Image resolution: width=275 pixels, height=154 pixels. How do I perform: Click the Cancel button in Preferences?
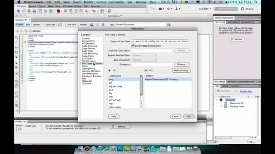click(176, 116)
